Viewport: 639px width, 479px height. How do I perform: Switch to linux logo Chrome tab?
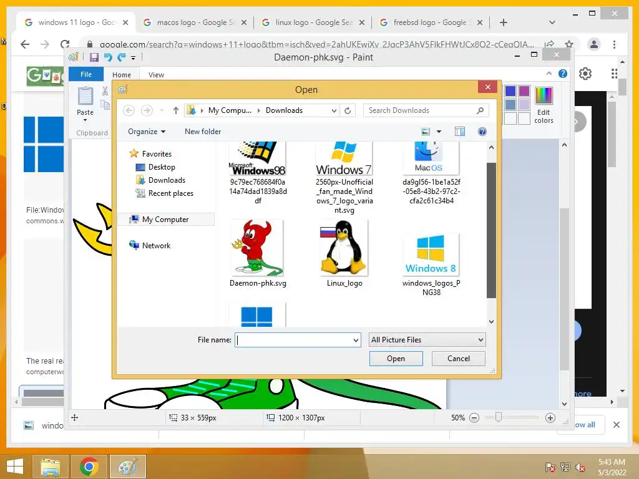[x=313, y=22]
